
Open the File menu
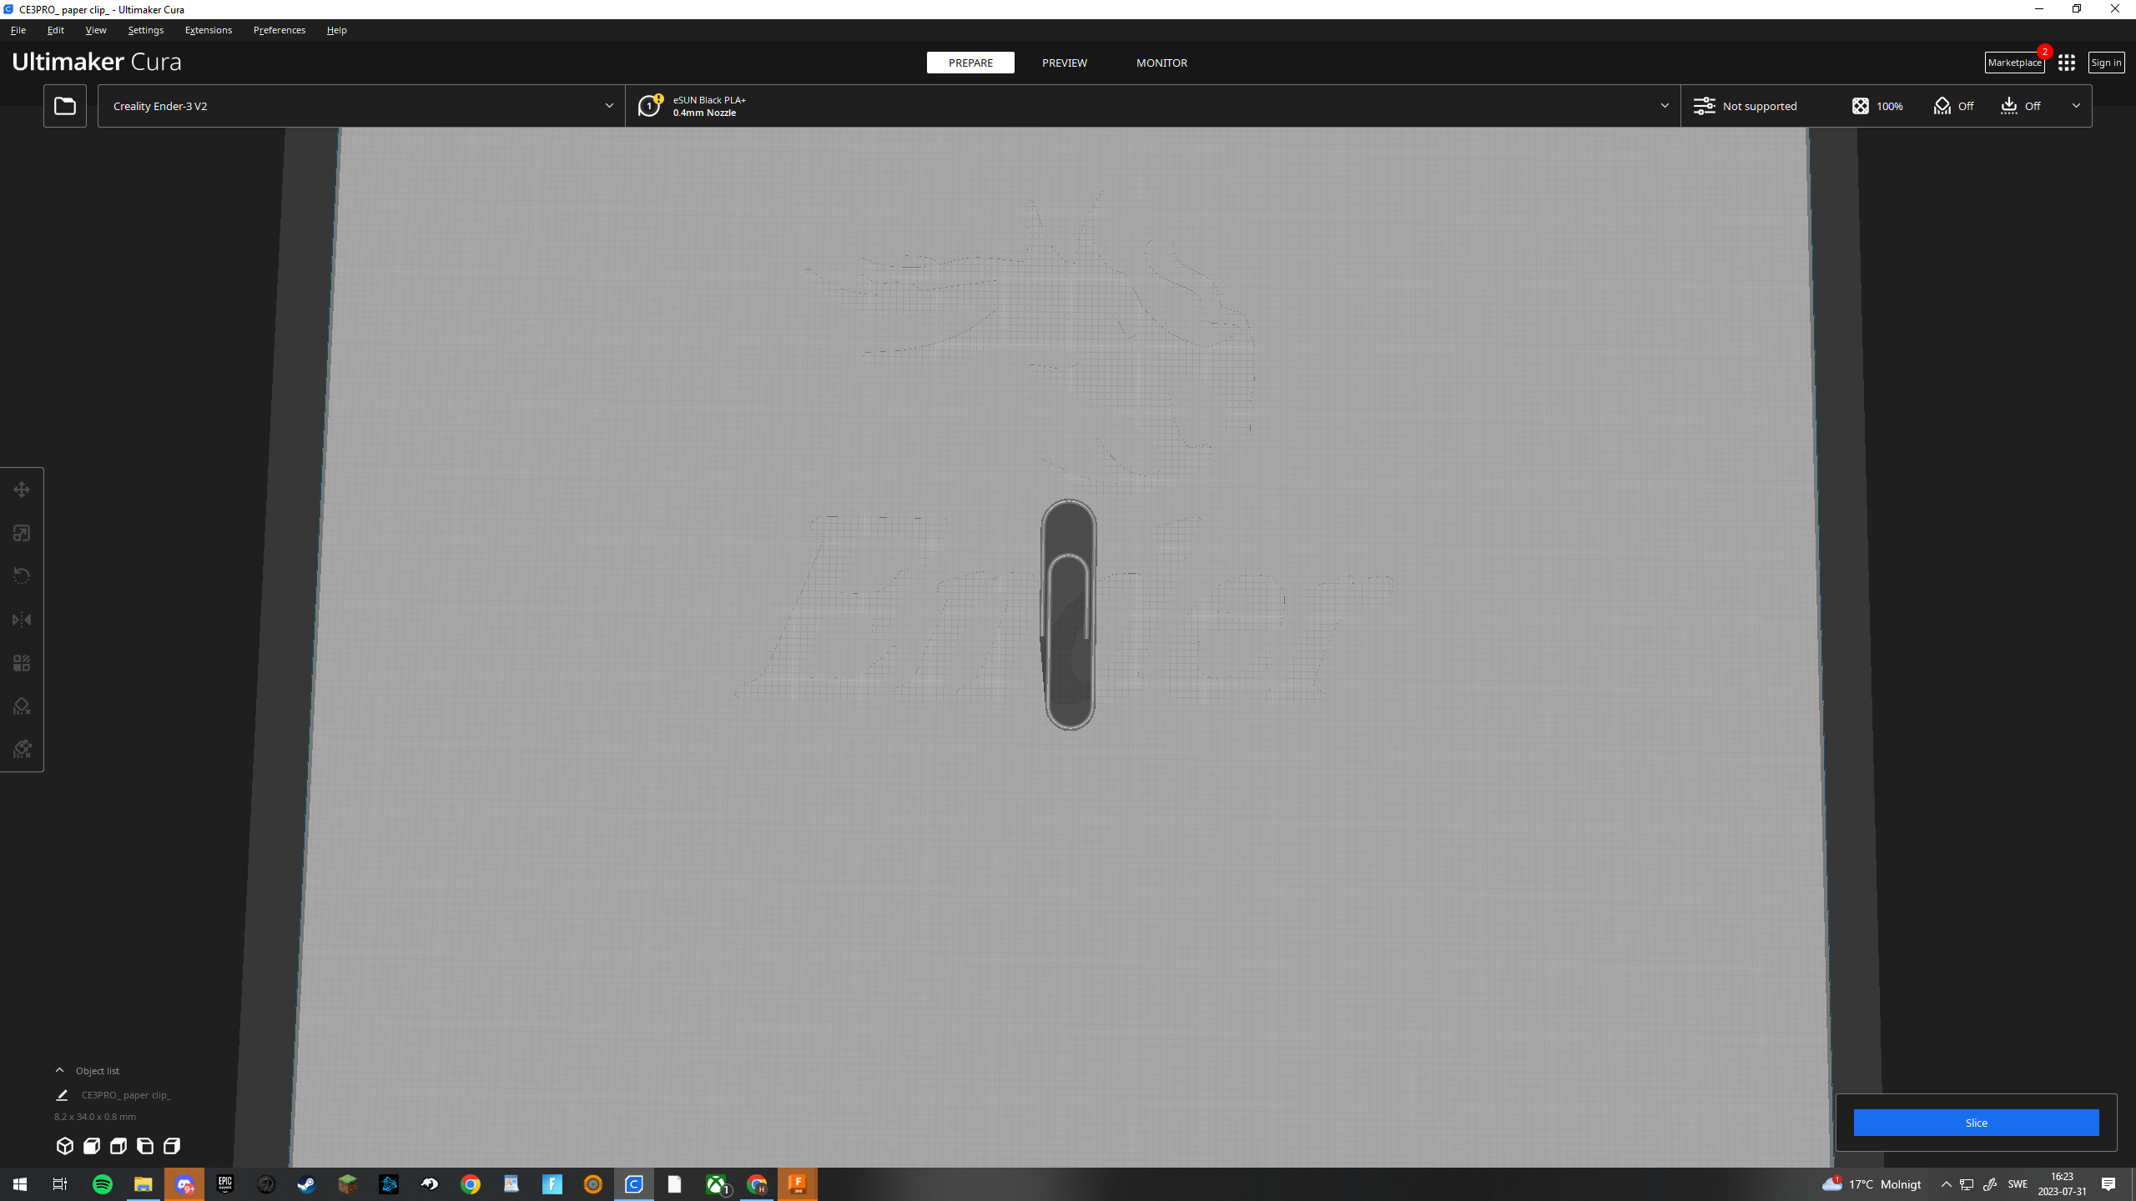(x=18, y=30)
